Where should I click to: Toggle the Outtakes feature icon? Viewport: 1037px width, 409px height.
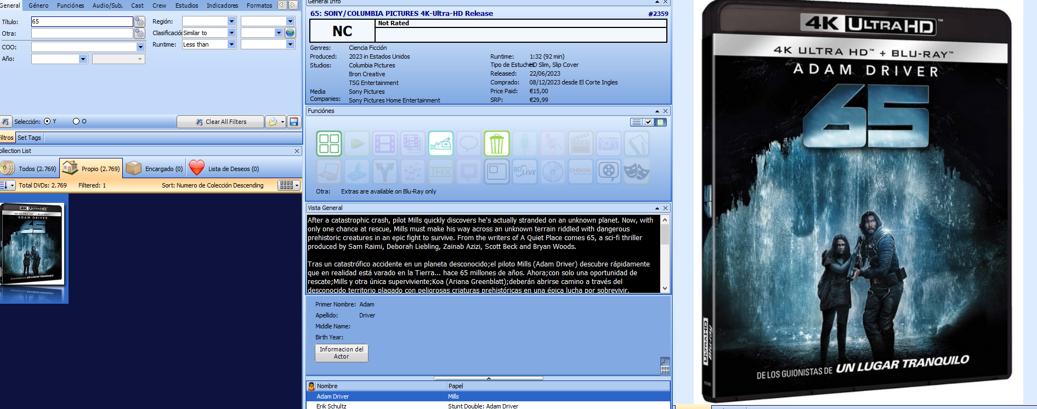(x=553, y=144)
